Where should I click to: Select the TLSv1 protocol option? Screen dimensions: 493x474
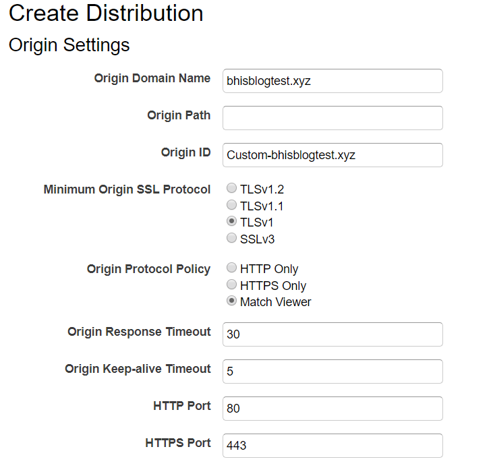click(232, 221)
